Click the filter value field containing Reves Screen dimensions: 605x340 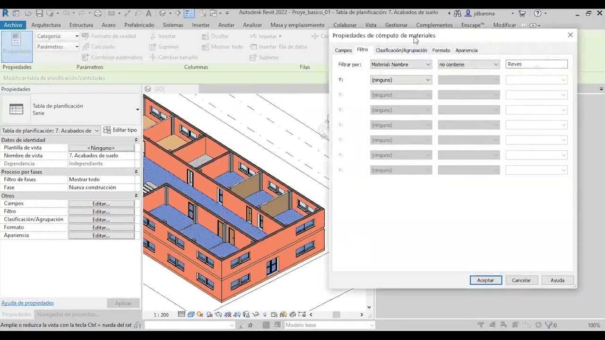click(x=536, y=64)
